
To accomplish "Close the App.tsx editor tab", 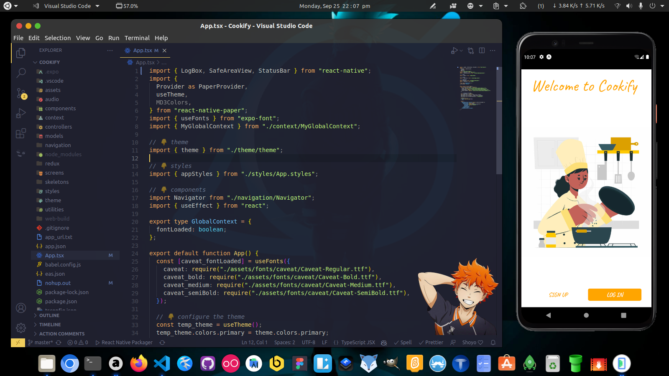I will (x=164, y=51).
